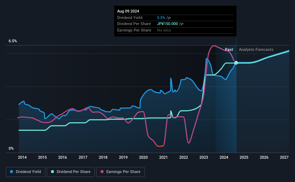
Task: Click the 2015 x-axis label
Action: point(42,157)
